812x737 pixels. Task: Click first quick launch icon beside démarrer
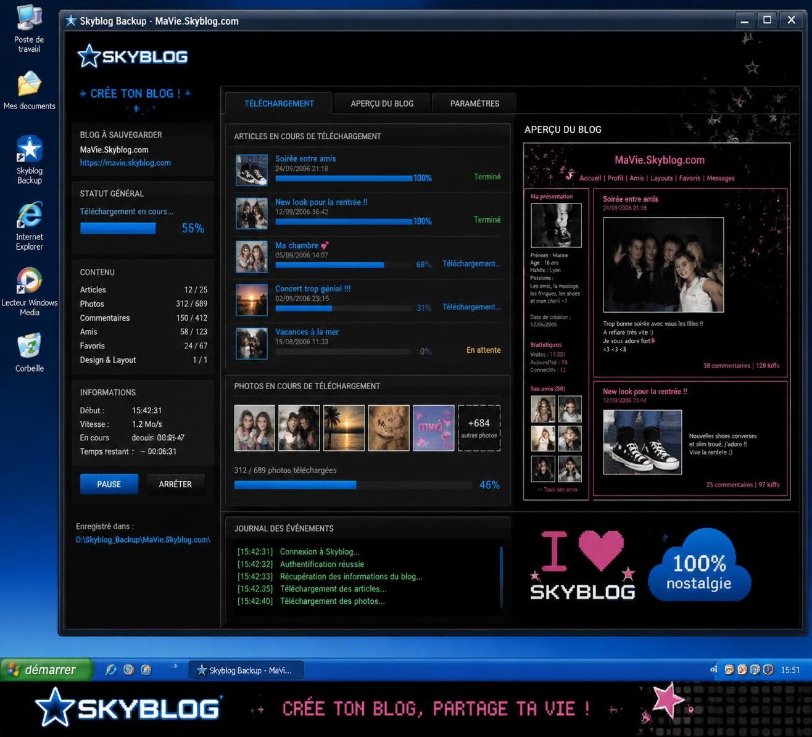click(111, 670)
